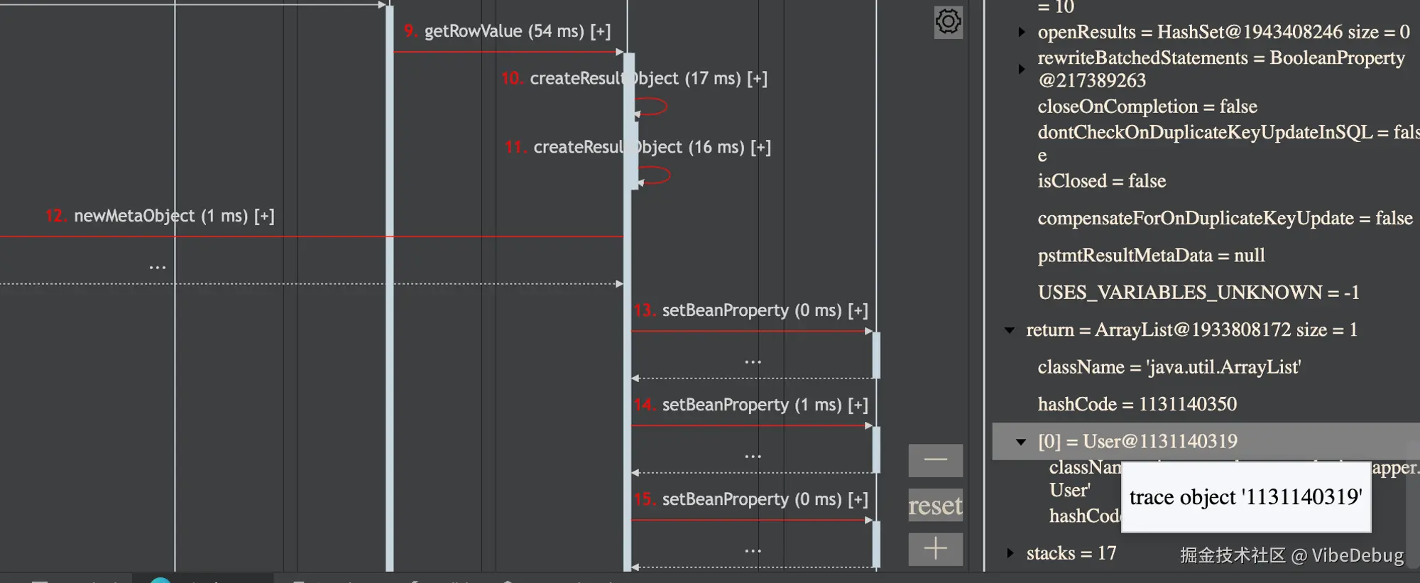Collapse the [0] = User@1131140319 node
The image size is (1420, 583).
point(1021,442)
